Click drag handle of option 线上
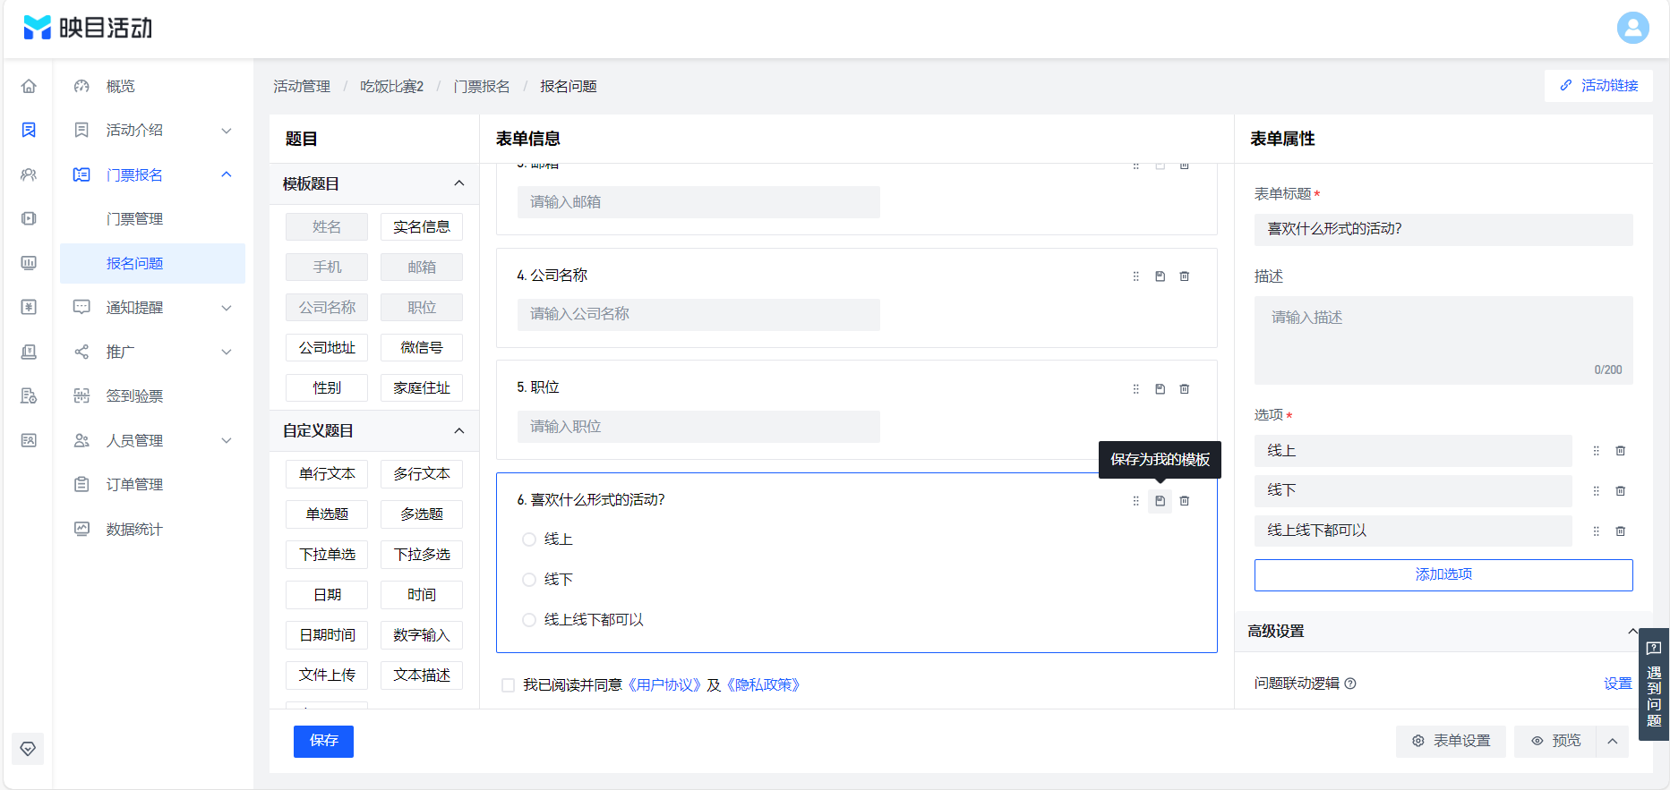The image size is (1670, 790). (1596, 451)
